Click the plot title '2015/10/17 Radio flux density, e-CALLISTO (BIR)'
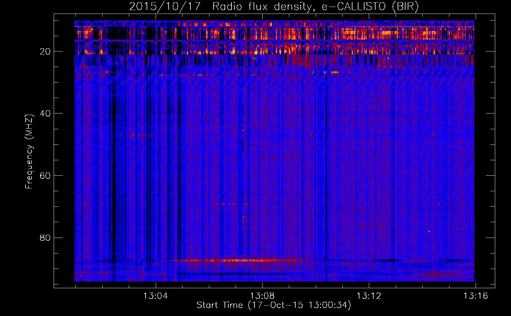Viewport: 511px width, 316px height. click(274, 6)
